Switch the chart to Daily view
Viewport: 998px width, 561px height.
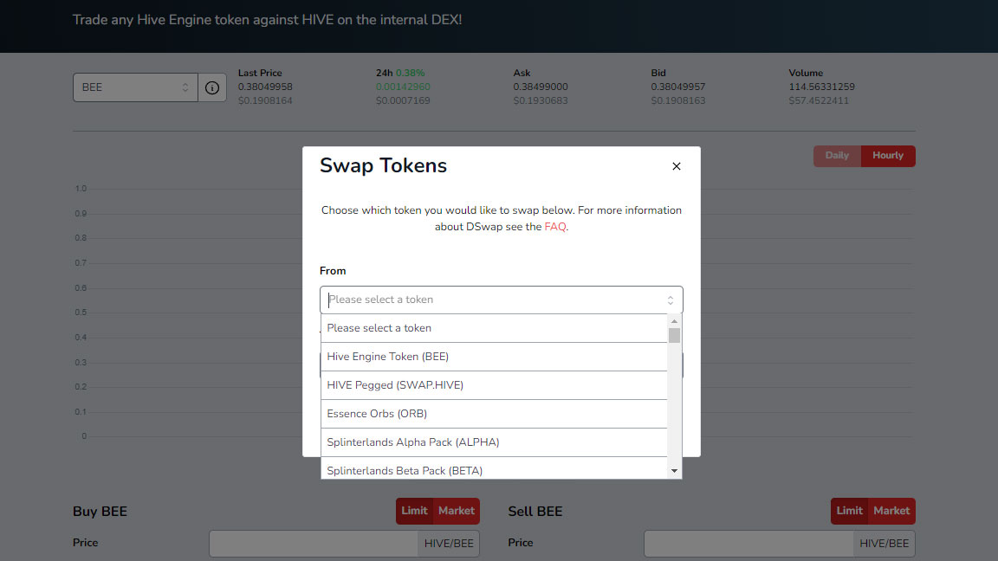837,156
